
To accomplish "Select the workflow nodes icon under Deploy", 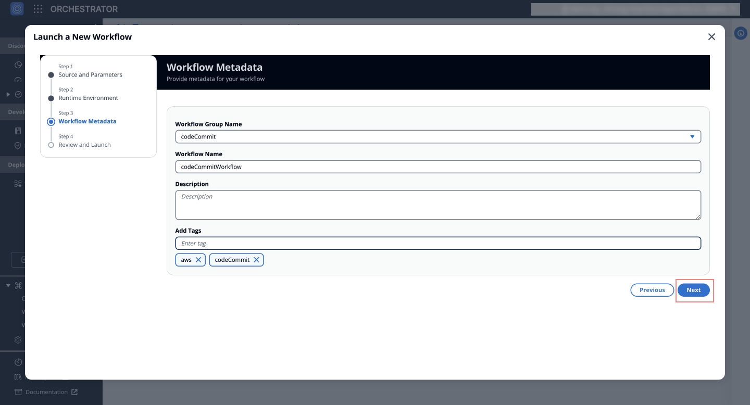I will [18, 183].
